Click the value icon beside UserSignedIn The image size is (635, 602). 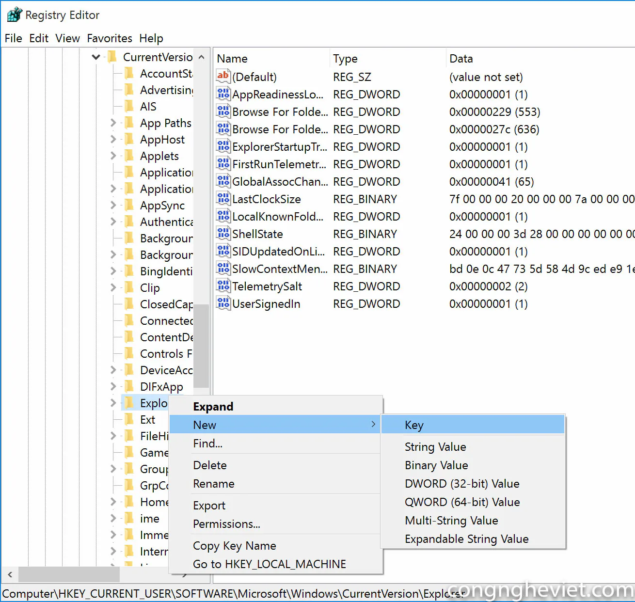(x=223, y=303)
